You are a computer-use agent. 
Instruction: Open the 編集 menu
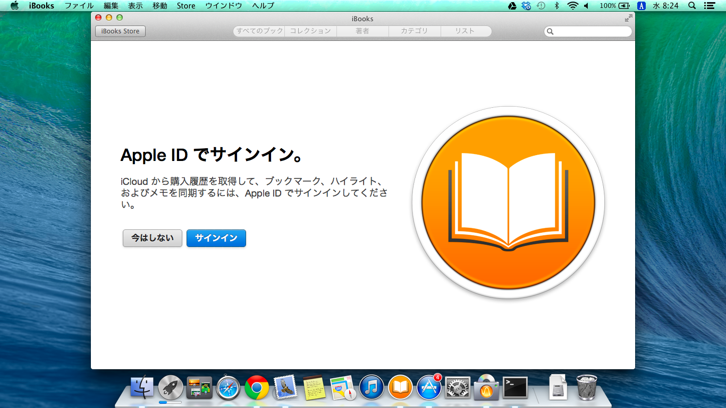[111, 6]
